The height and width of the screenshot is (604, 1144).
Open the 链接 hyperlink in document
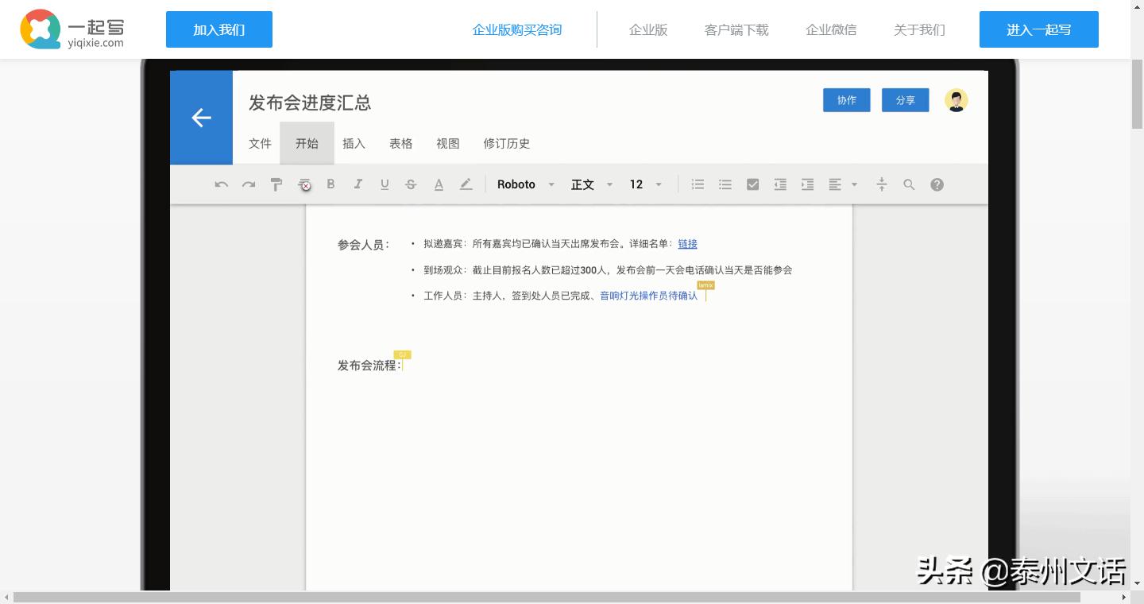click(686, 244)
